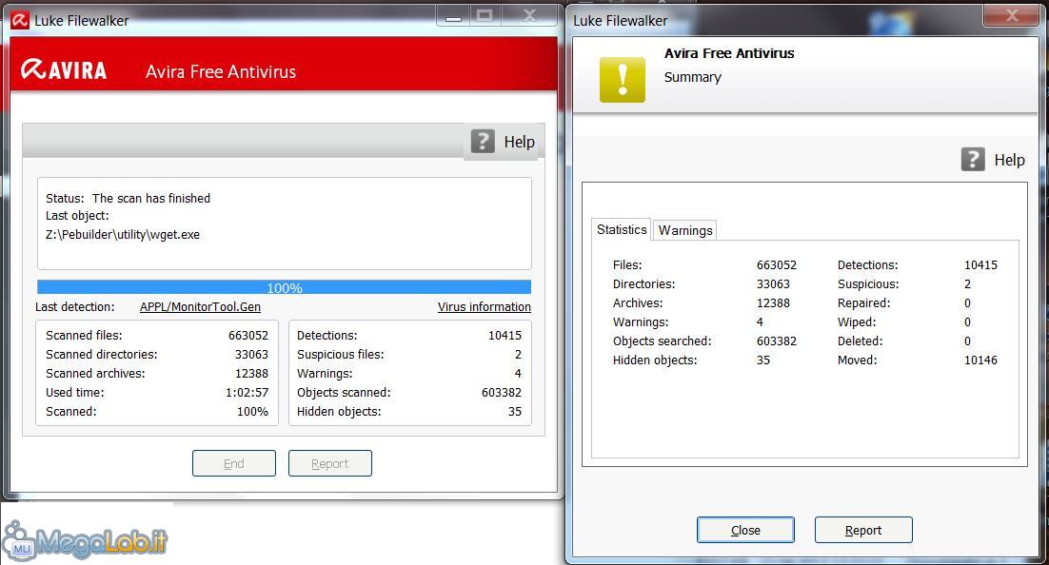Open Help in the Summary window
Viewport: 1049px width, 565px height.
point(1010,160)
